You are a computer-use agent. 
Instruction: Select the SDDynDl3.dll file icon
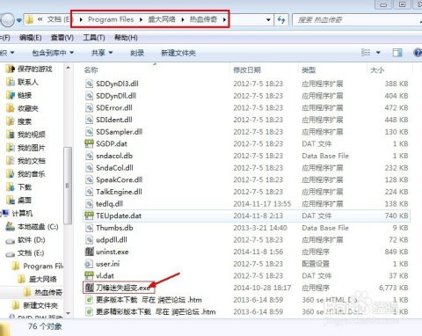[x=89, y=84]
